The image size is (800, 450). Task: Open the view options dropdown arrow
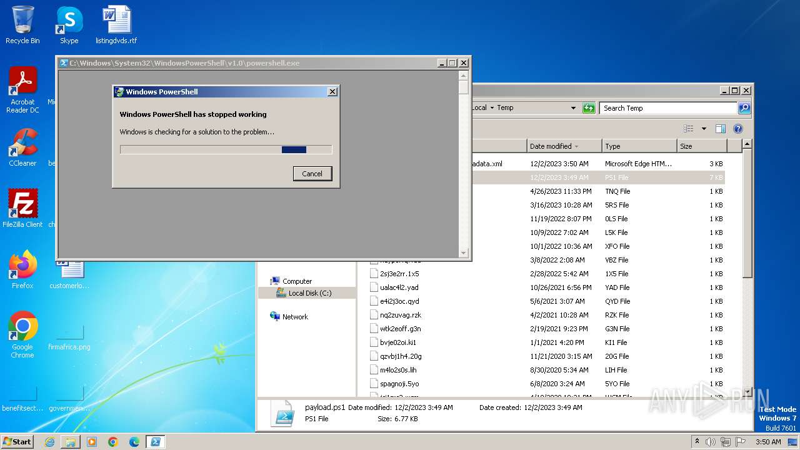(x=704, y=129)
